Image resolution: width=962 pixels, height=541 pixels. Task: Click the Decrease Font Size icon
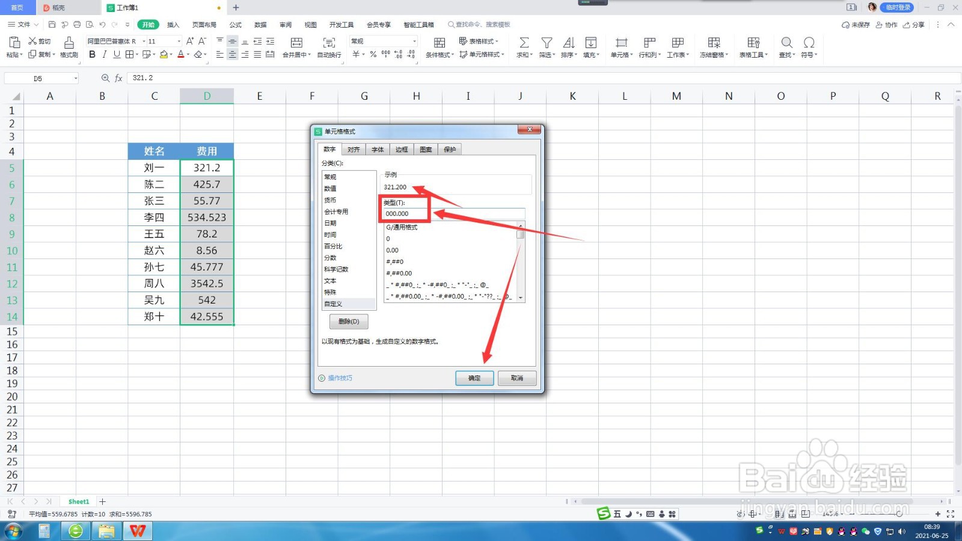point(202,41)
